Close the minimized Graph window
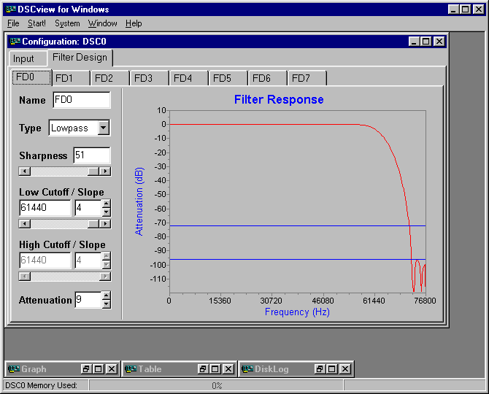Screen dimensions: 489x394 pos(112,369)
